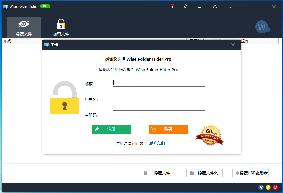Screen dimensions: 283x193
Task: Focus the 用户名 input field
Action: (x=159, y=99)
